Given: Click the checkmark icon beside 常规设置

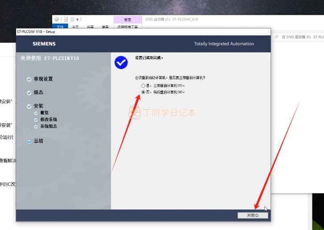Looking at the screenshot, I should (29, 79).
